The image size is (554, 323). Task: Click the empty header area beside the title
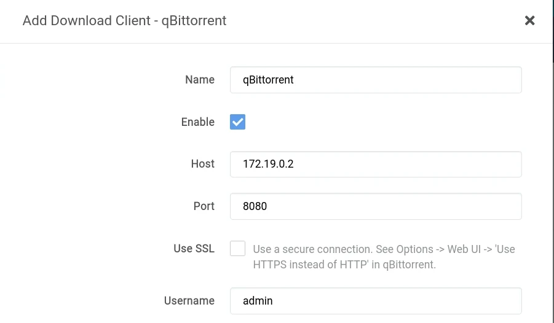[369, 21]
